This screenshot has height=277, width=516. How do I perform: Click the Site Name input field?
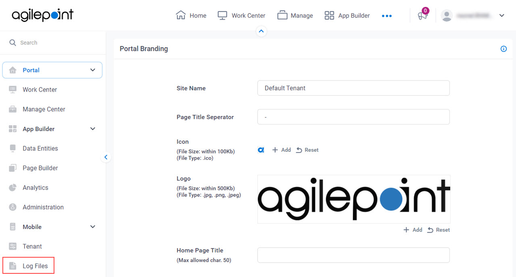[354, 88]
